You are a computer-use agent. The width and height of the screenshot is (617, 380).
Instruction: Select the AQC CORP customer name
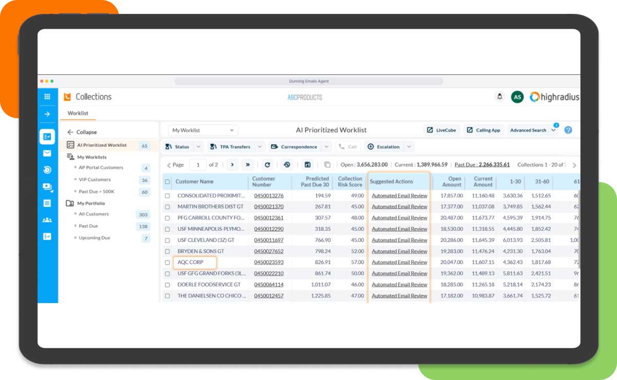190,263
